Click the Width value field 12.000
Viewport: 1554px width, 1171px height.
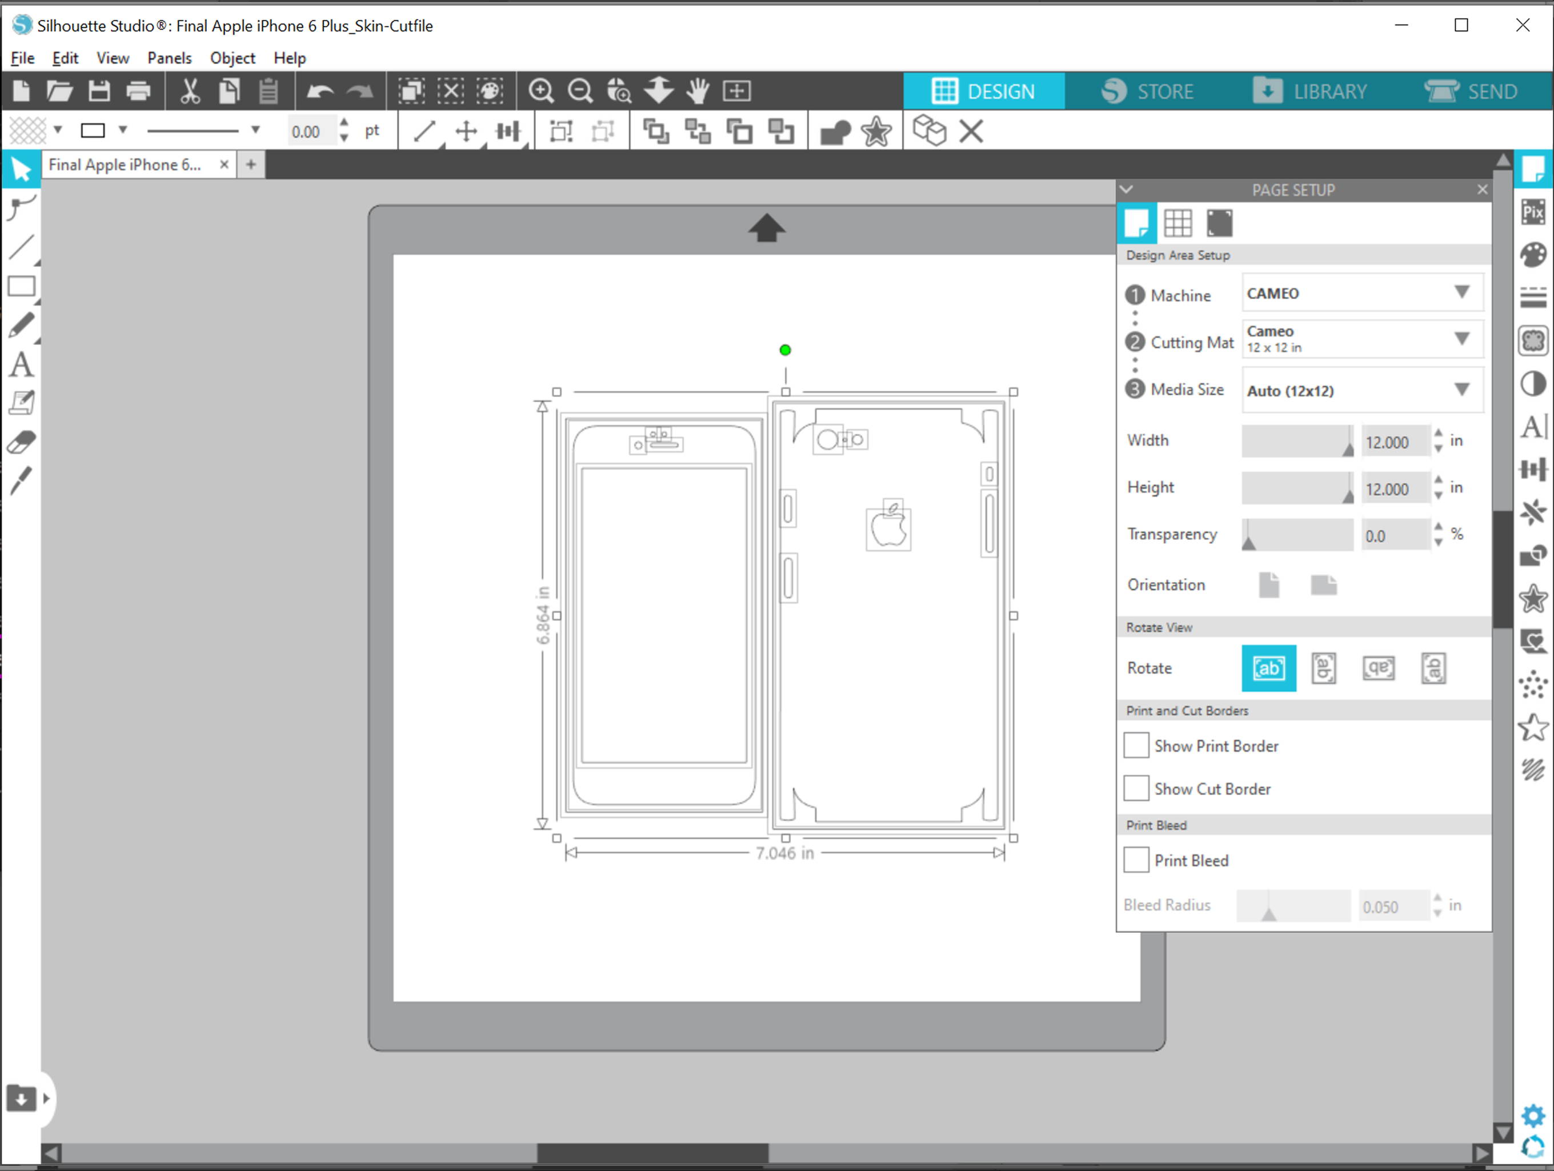click(1395, 442)
